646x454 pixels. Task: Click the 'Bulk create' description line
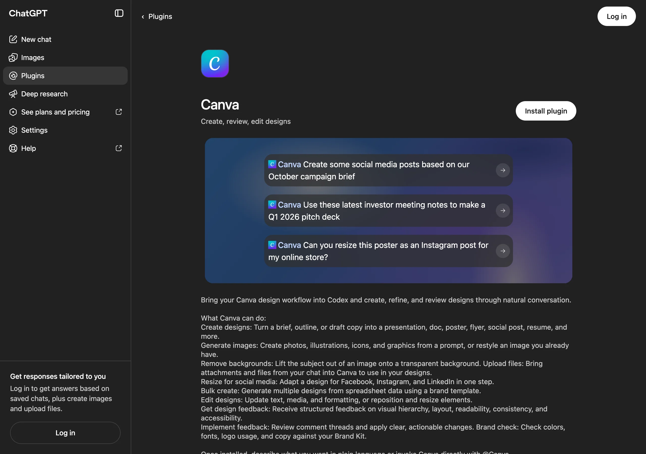pos(341,391)
